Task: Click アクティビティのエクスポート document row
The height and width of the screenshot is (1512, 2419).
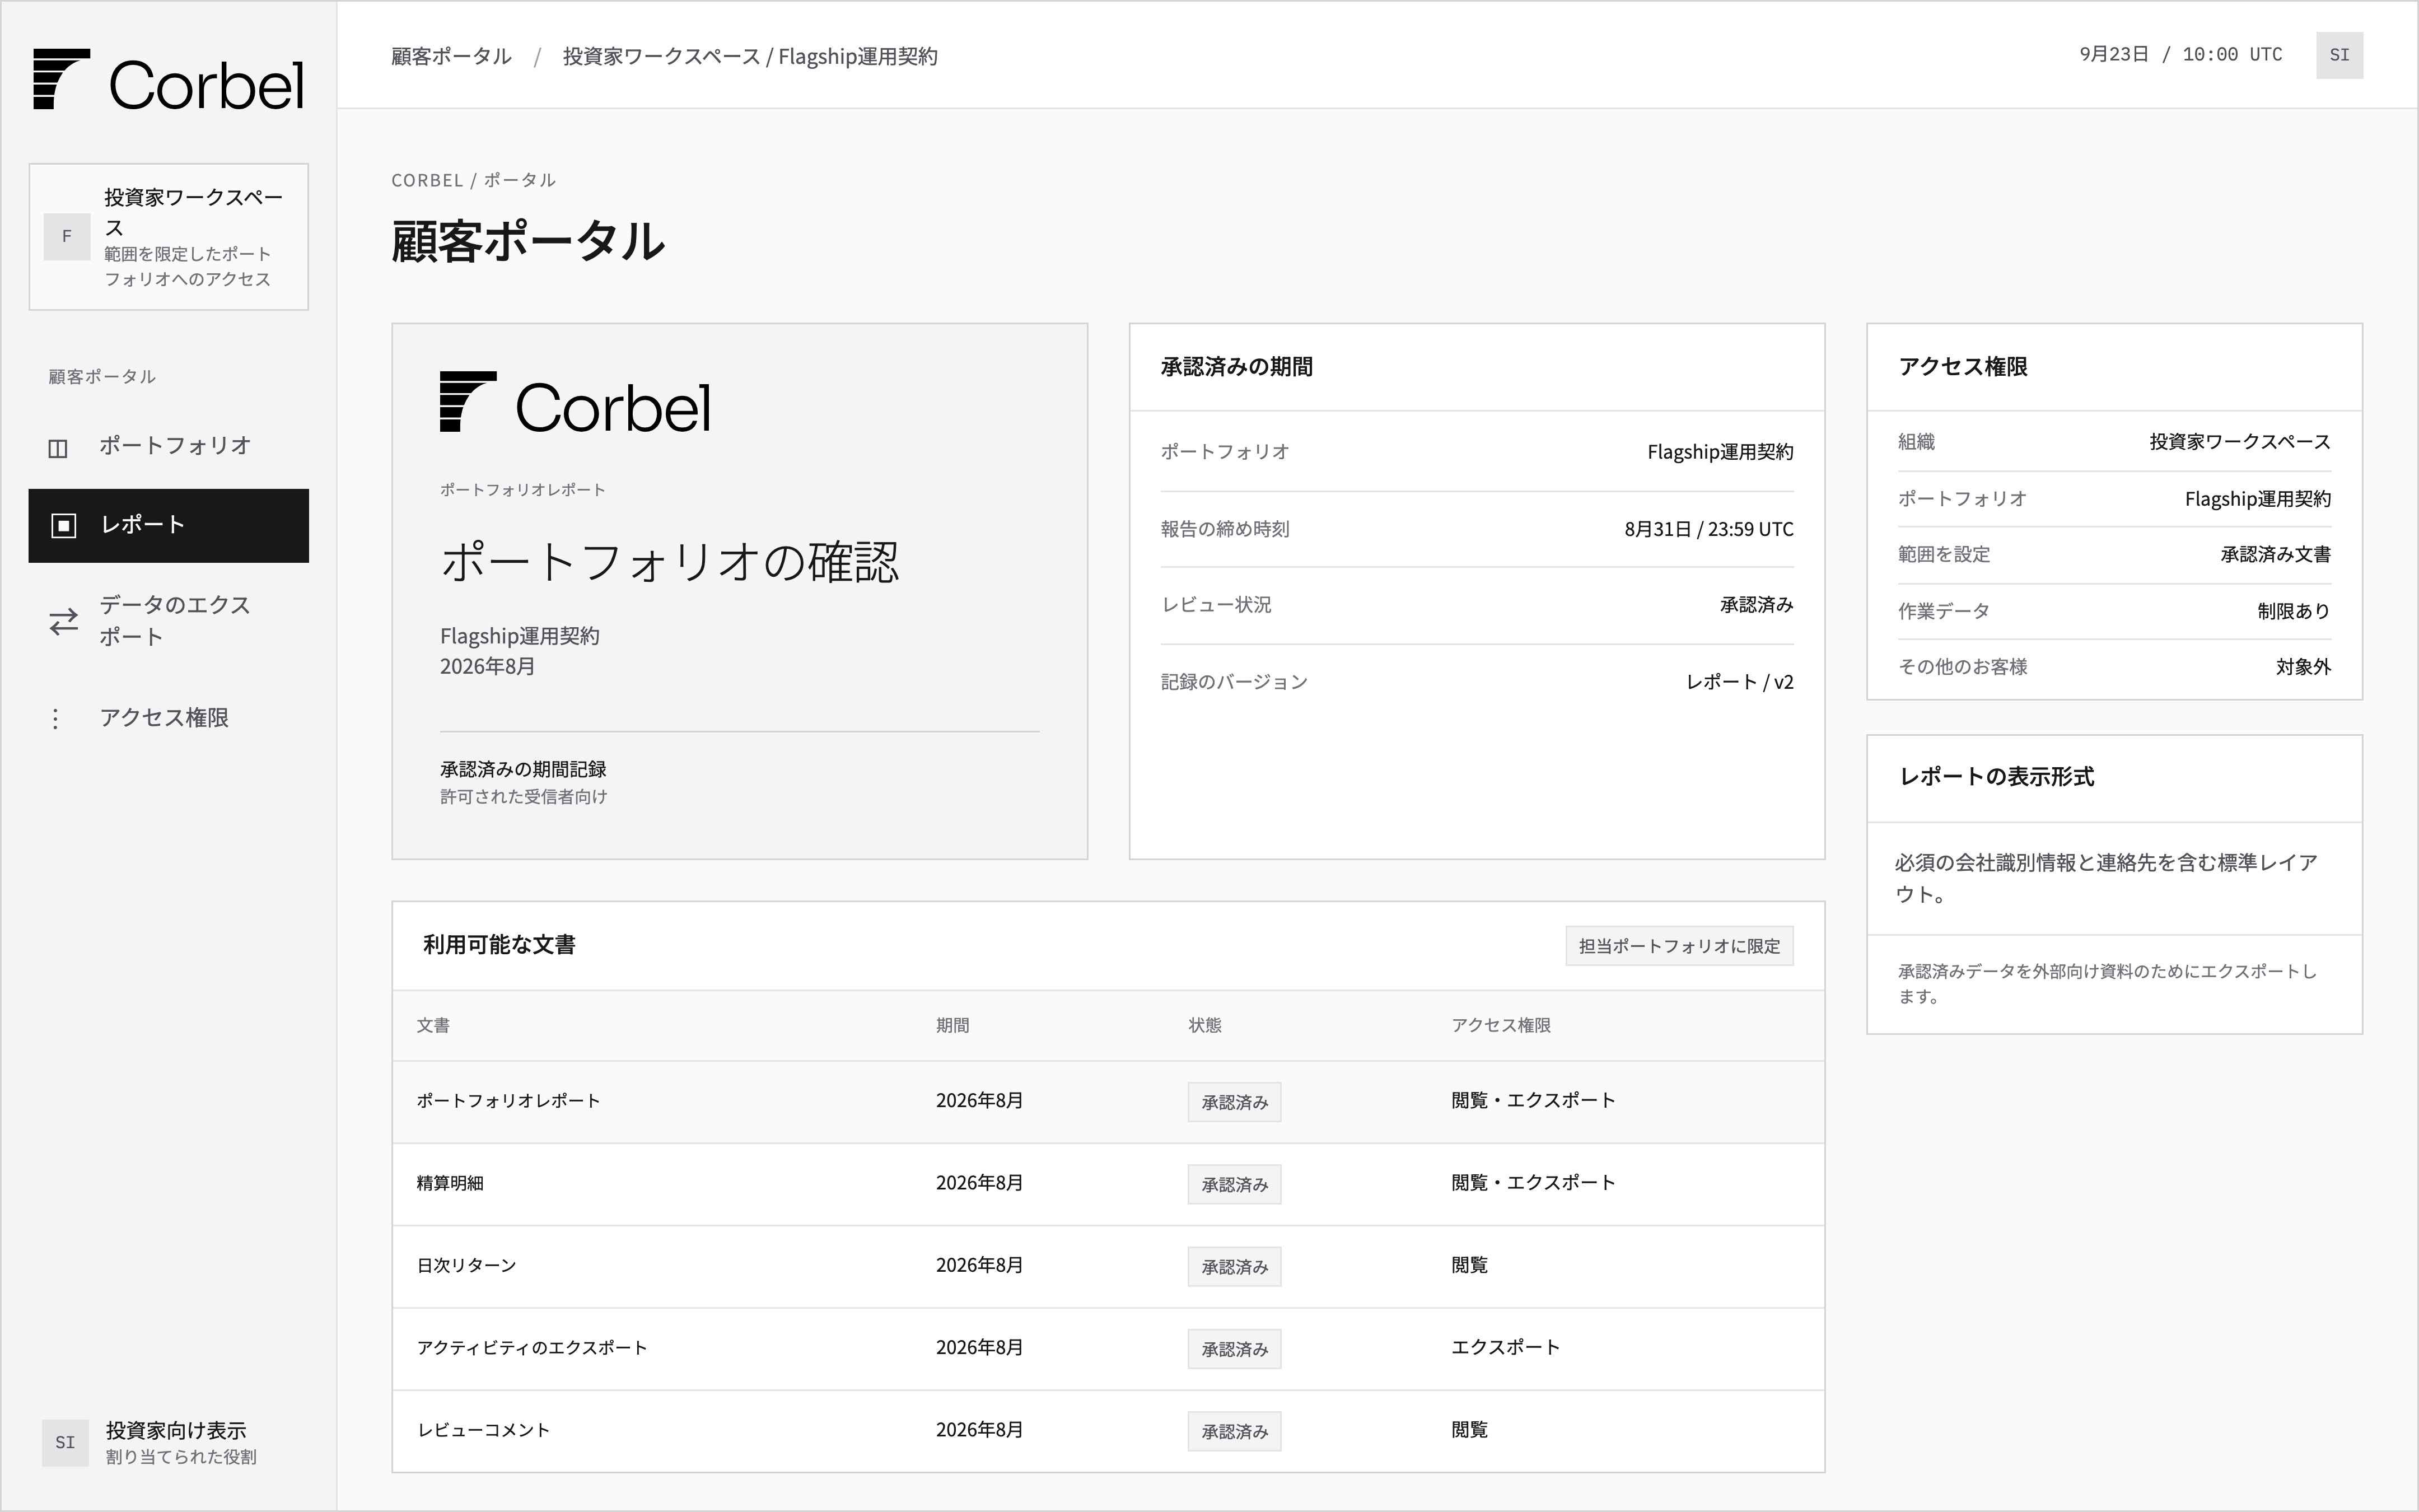Action: 1109,1348
